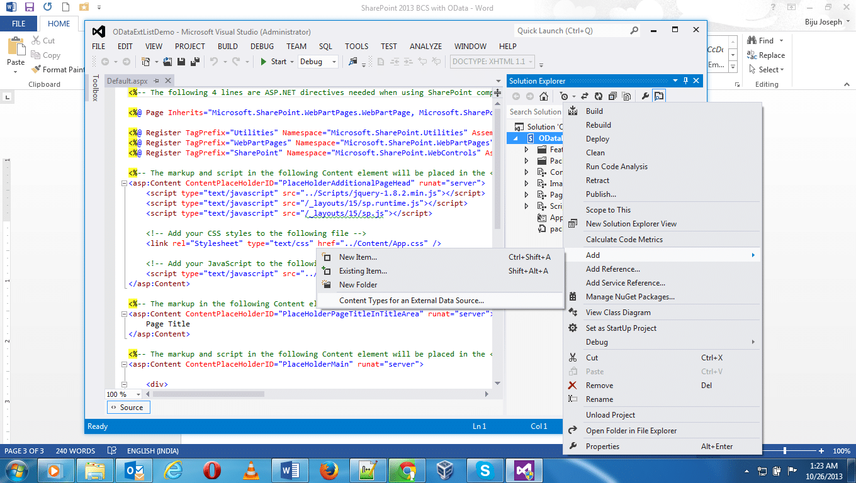
Task: Click the VirtualBox icon in taskbar
Action: pyautogui.click(x=446, y=470)
